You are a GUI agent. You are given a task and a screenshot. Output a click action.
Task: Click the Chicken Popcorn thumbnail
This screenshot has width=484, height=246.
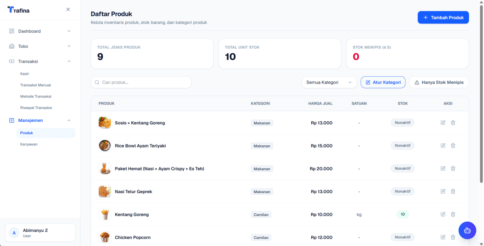105,237
